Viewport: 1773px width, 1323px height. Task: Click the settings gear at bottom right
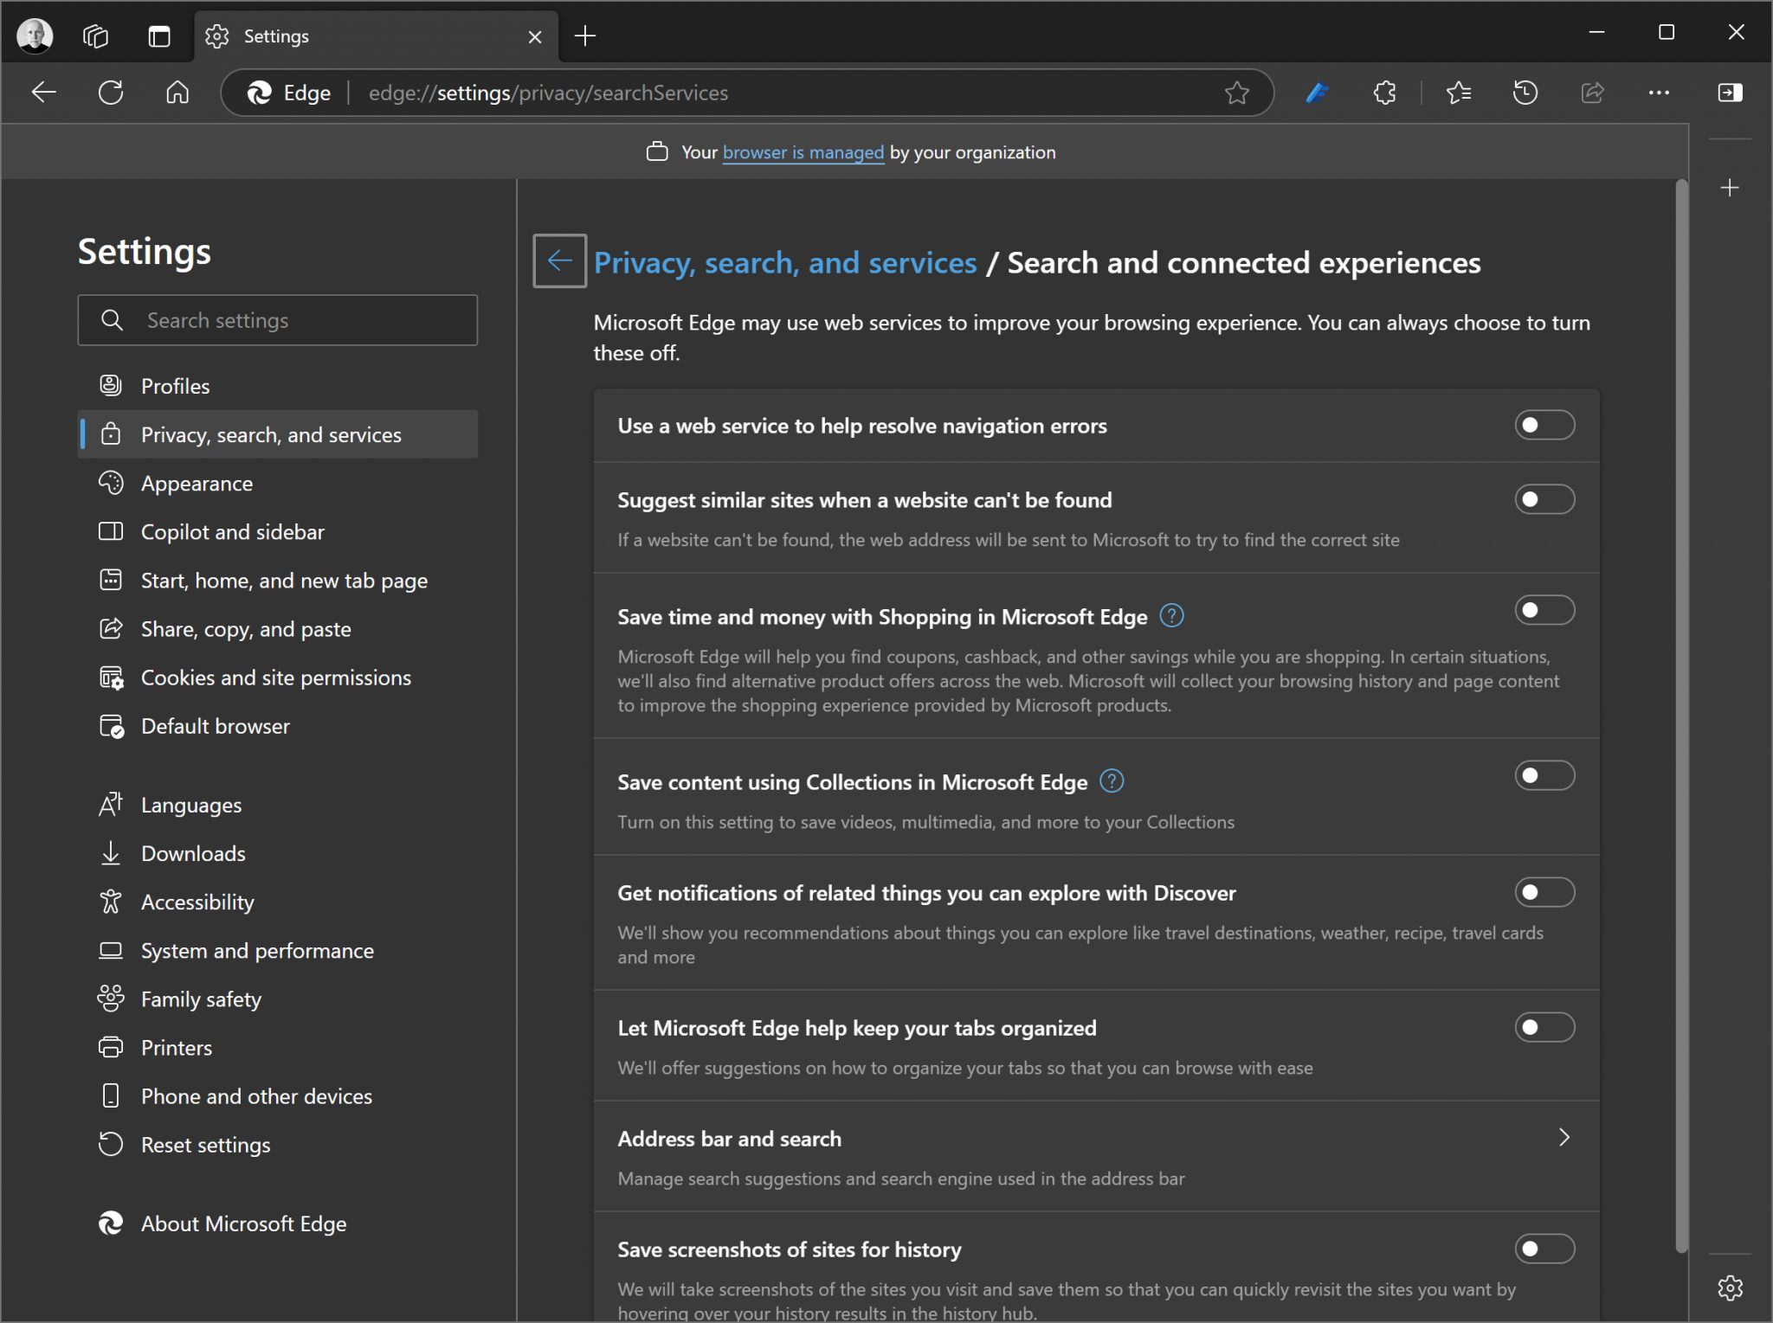point(1731,1288)
